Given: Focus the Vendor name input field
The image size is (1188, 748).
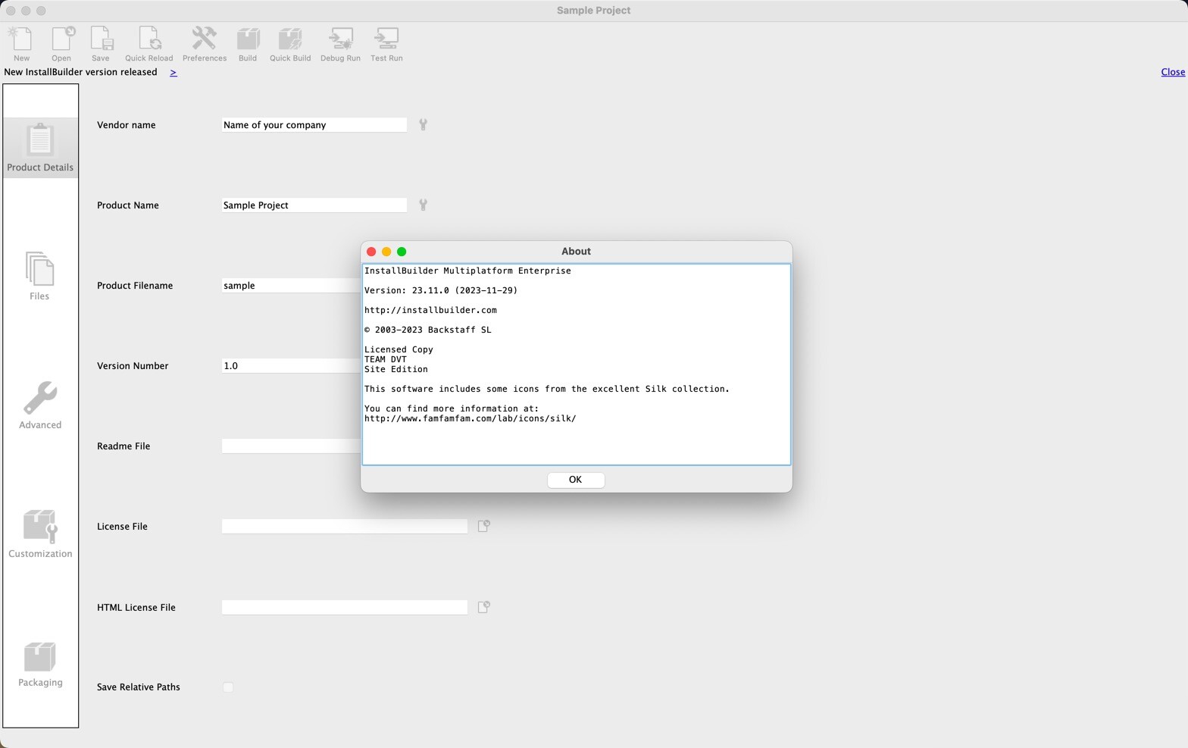Looking at the screenshot, I should coord(314,125).
